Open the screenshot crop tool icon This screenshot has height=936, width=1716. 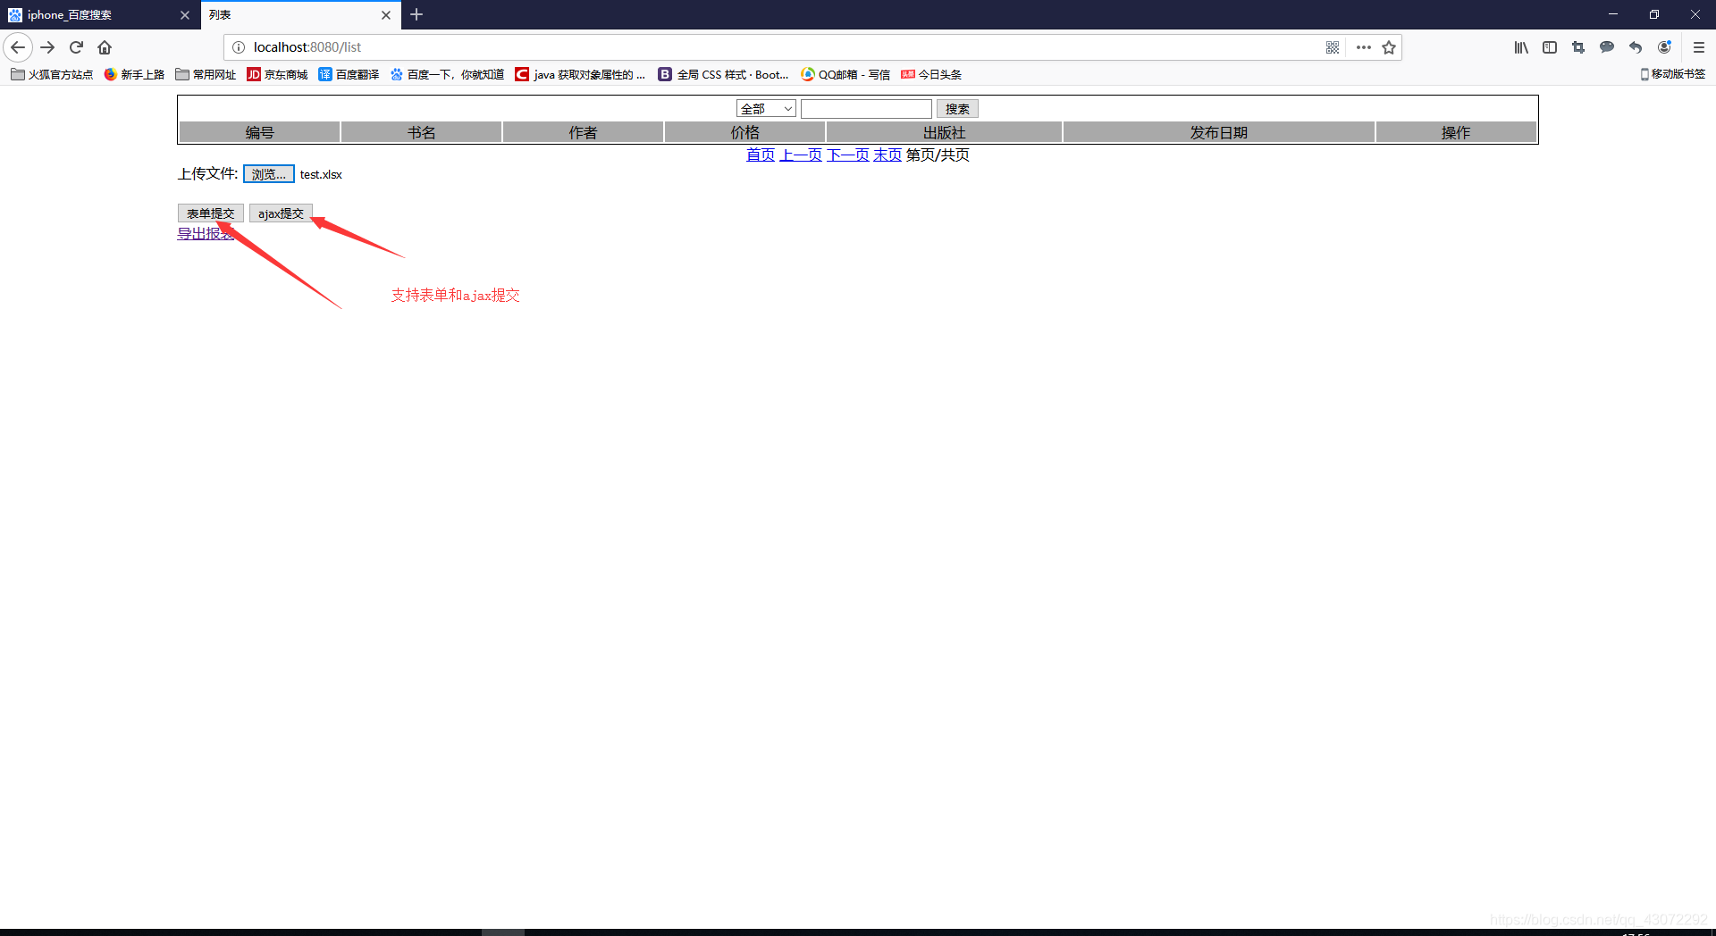tap(1578, 47)
